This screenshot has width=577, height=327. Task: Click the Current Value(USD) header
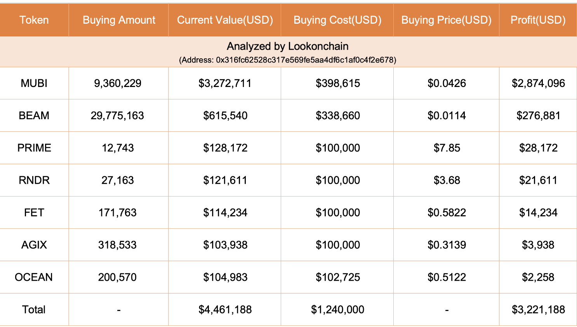pos(225,20)
